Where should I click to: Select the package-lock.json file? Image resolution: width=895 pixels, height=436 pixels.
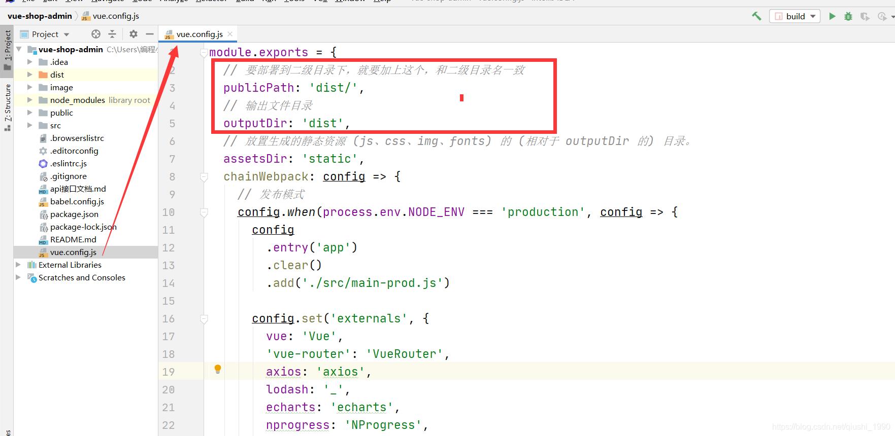pyautogui.click(x=83, y=227)
